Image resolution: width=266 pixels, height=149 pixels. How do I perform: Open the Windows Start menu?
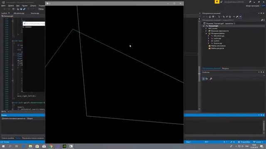[x=3, y=146]
